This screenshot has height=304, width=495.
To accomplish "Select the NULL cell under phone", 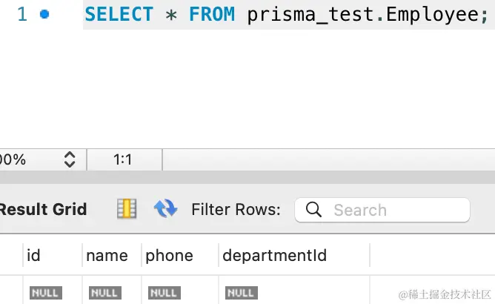I will point(165,293).
